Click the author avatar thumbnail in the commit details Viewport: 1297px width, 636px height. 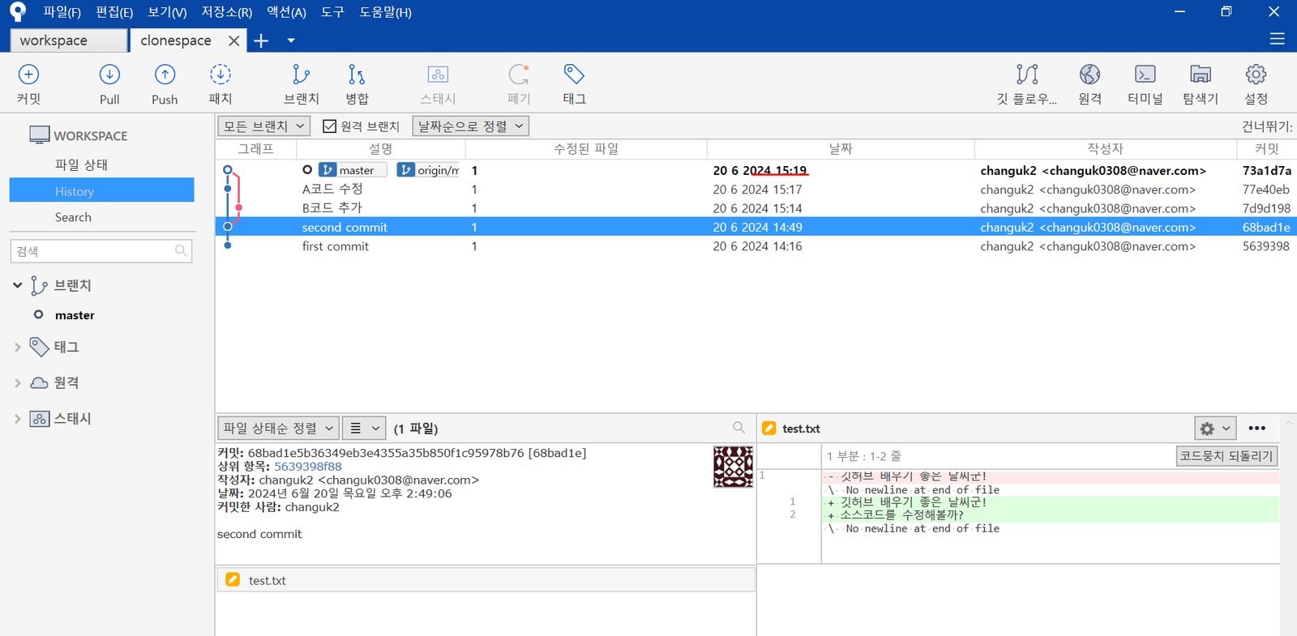point(733,467)
